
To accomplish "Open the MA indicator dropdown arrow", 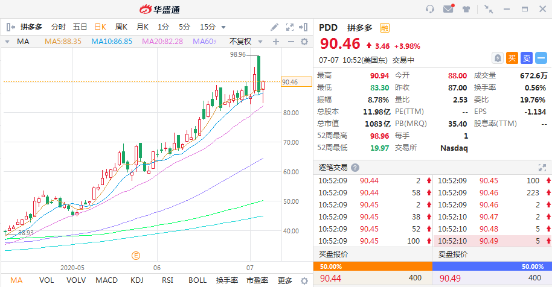I will [x=7, y=42].
